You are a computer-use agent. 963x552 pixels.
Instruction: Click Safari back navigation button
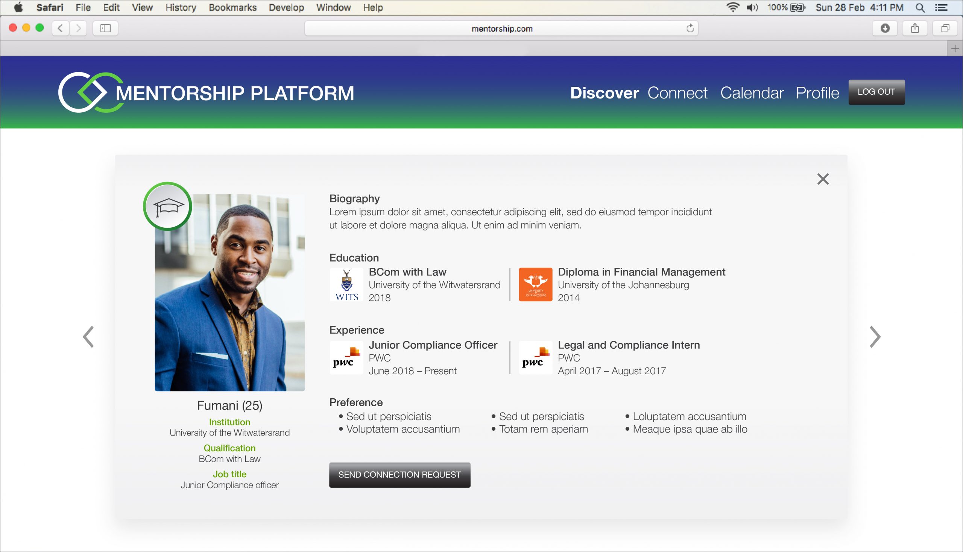(x=60, y=28)
